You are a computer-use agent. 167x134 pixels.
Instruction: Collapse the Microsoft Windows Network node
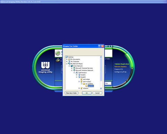coord(72,70)
